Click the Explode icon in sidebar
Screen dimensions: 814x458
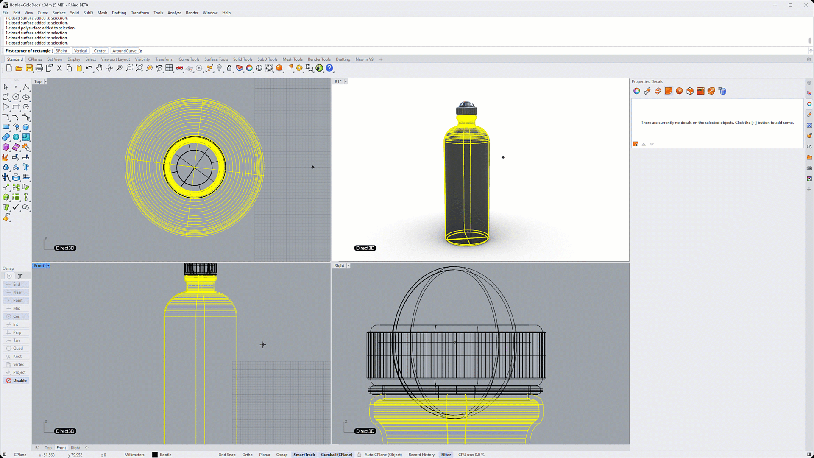[x=6, y=157]
